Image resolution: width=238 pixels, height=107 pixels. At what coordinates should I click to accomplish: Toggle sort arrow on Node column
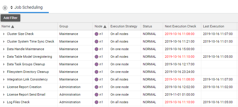pyautogui.click(x=105, y=27)
